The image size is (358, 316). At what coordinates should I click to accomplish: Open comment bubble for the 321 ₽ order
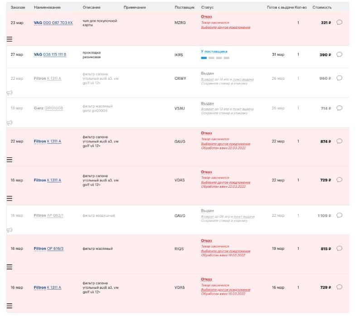(339, 22)
